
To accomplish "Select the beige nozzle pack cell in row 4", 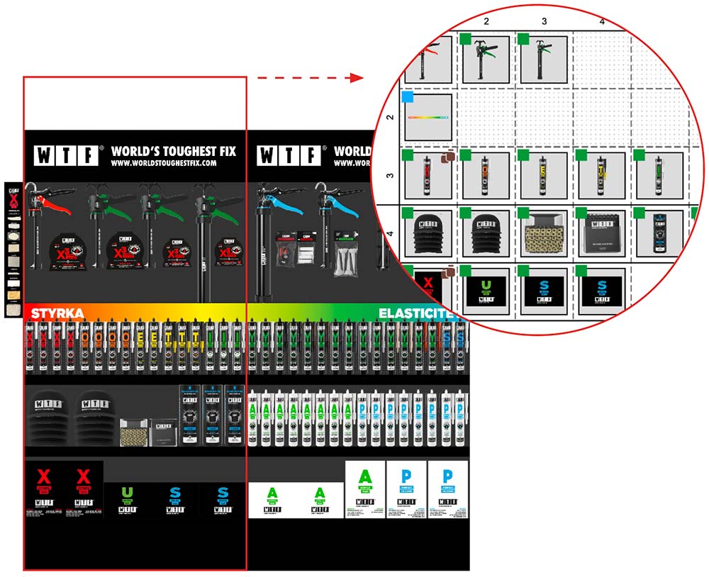I will click(544, 233).
